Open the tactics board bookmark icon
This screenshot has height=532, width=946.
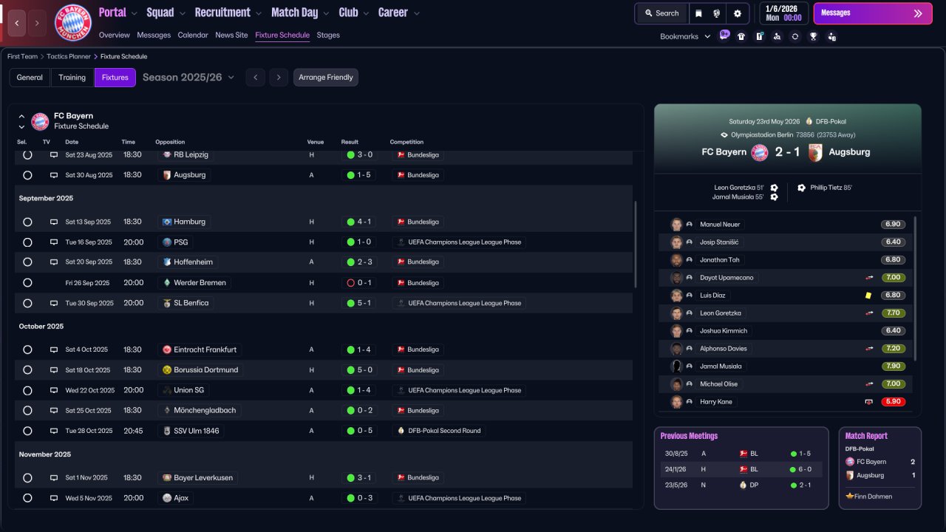click(x=759, y=36)
